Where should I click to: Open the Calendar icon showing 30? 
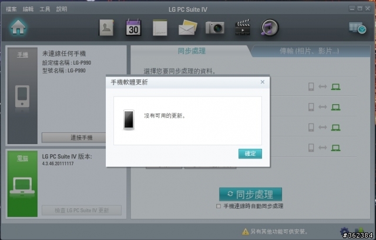[x=133, y=28]
